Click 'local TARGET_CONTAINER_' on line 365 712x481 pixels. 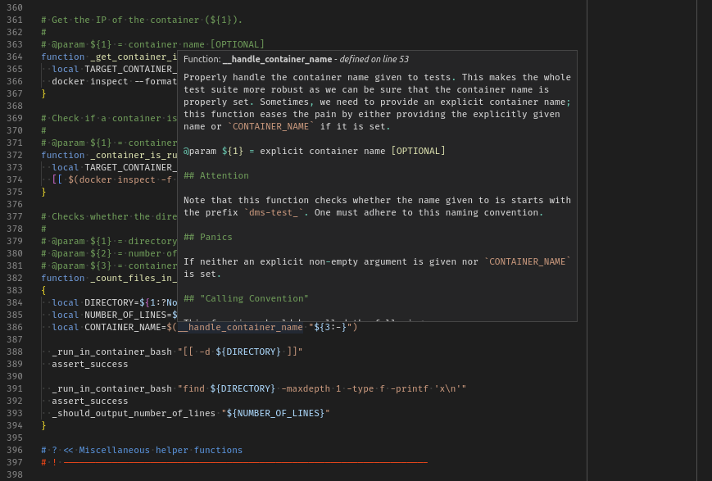point(114,69)
